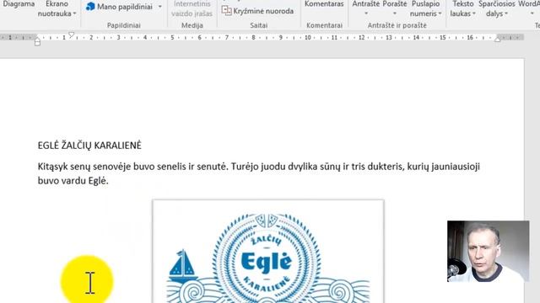Click the paragraph starting with Kitąsyk

(x=259, y=174)
